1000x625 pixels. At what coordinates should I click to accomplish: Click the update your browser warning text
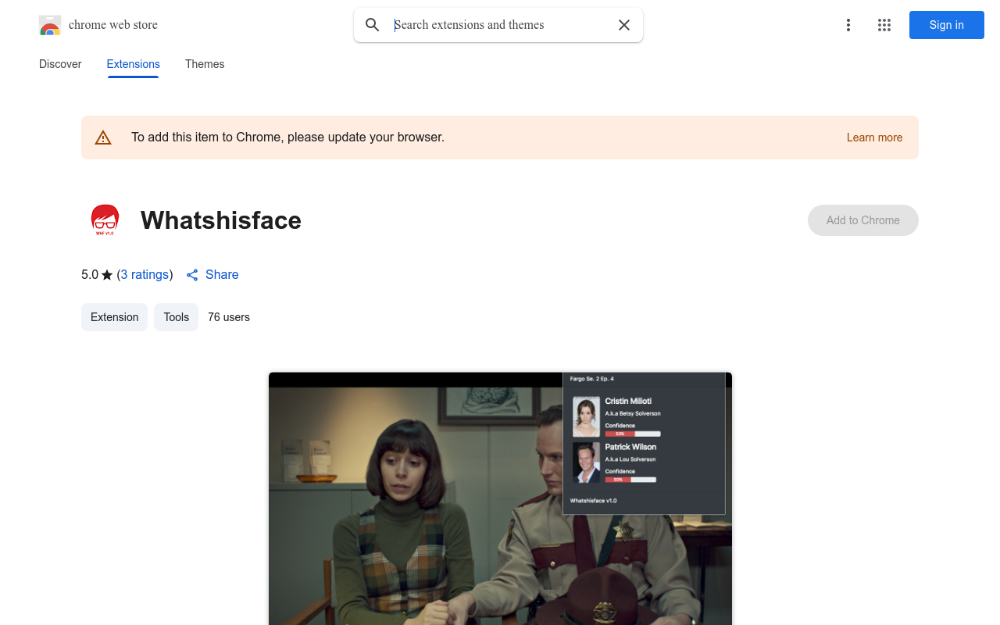(x=287, y=137)
